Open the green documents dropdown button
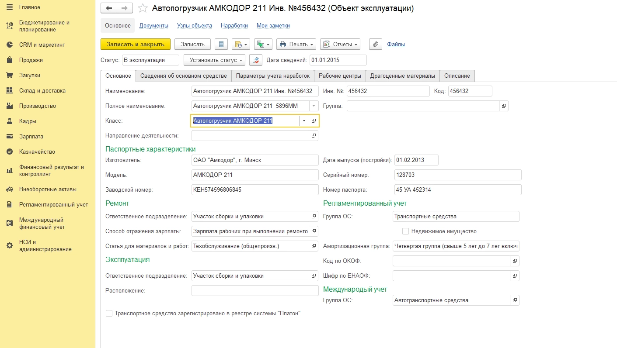Image resolution: width=617 pixels, height=348 pixels. [x=263, y=44]
